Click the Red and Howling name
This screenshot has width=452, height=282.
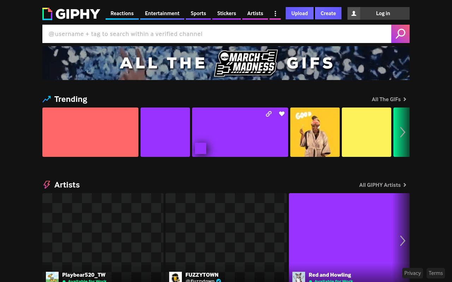coord(330,275)
